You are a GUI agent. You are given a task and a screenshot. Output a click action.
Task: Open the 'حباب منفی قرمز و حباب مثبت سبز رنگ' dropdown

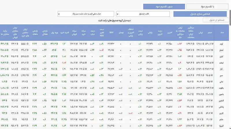pyautogui.click(x=85, y=14)
